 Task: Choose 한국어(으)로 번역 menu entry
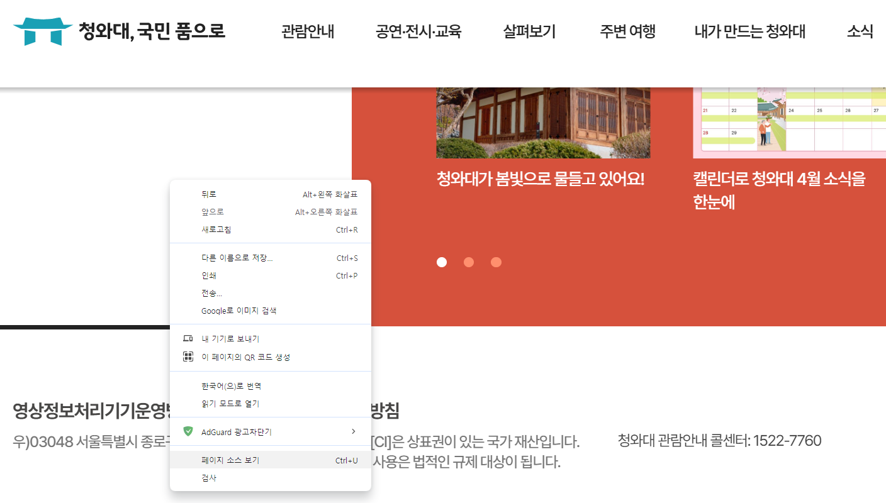pos(271,385)
